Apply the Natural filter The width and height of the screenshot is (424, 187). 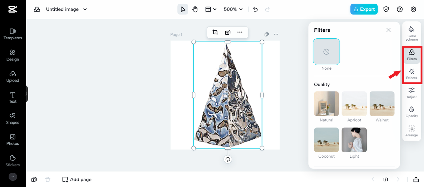click(x=326, y=104)
